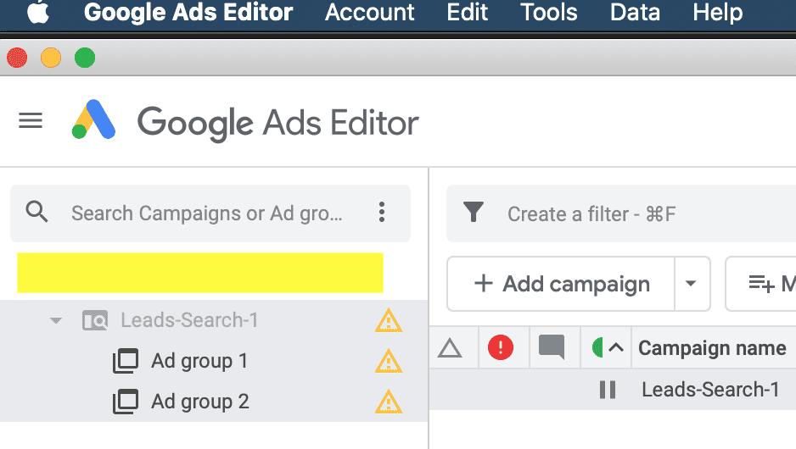The height and width of the screenshot is (449, 796).
Task: Open the Data menu
Action: [x=635, y=12]
